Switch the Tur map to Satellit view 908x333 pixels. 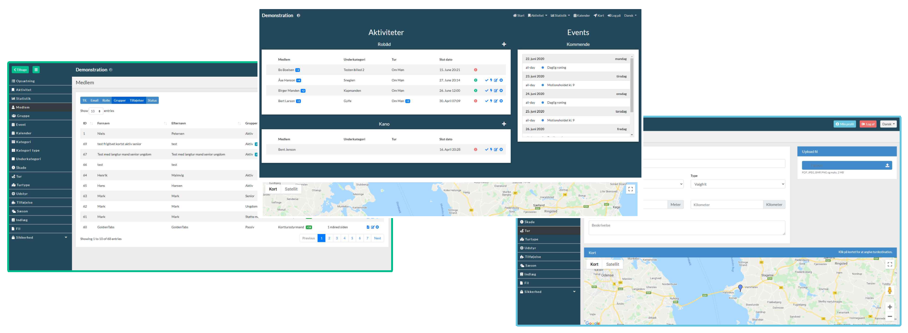click(x=612, y=264)
